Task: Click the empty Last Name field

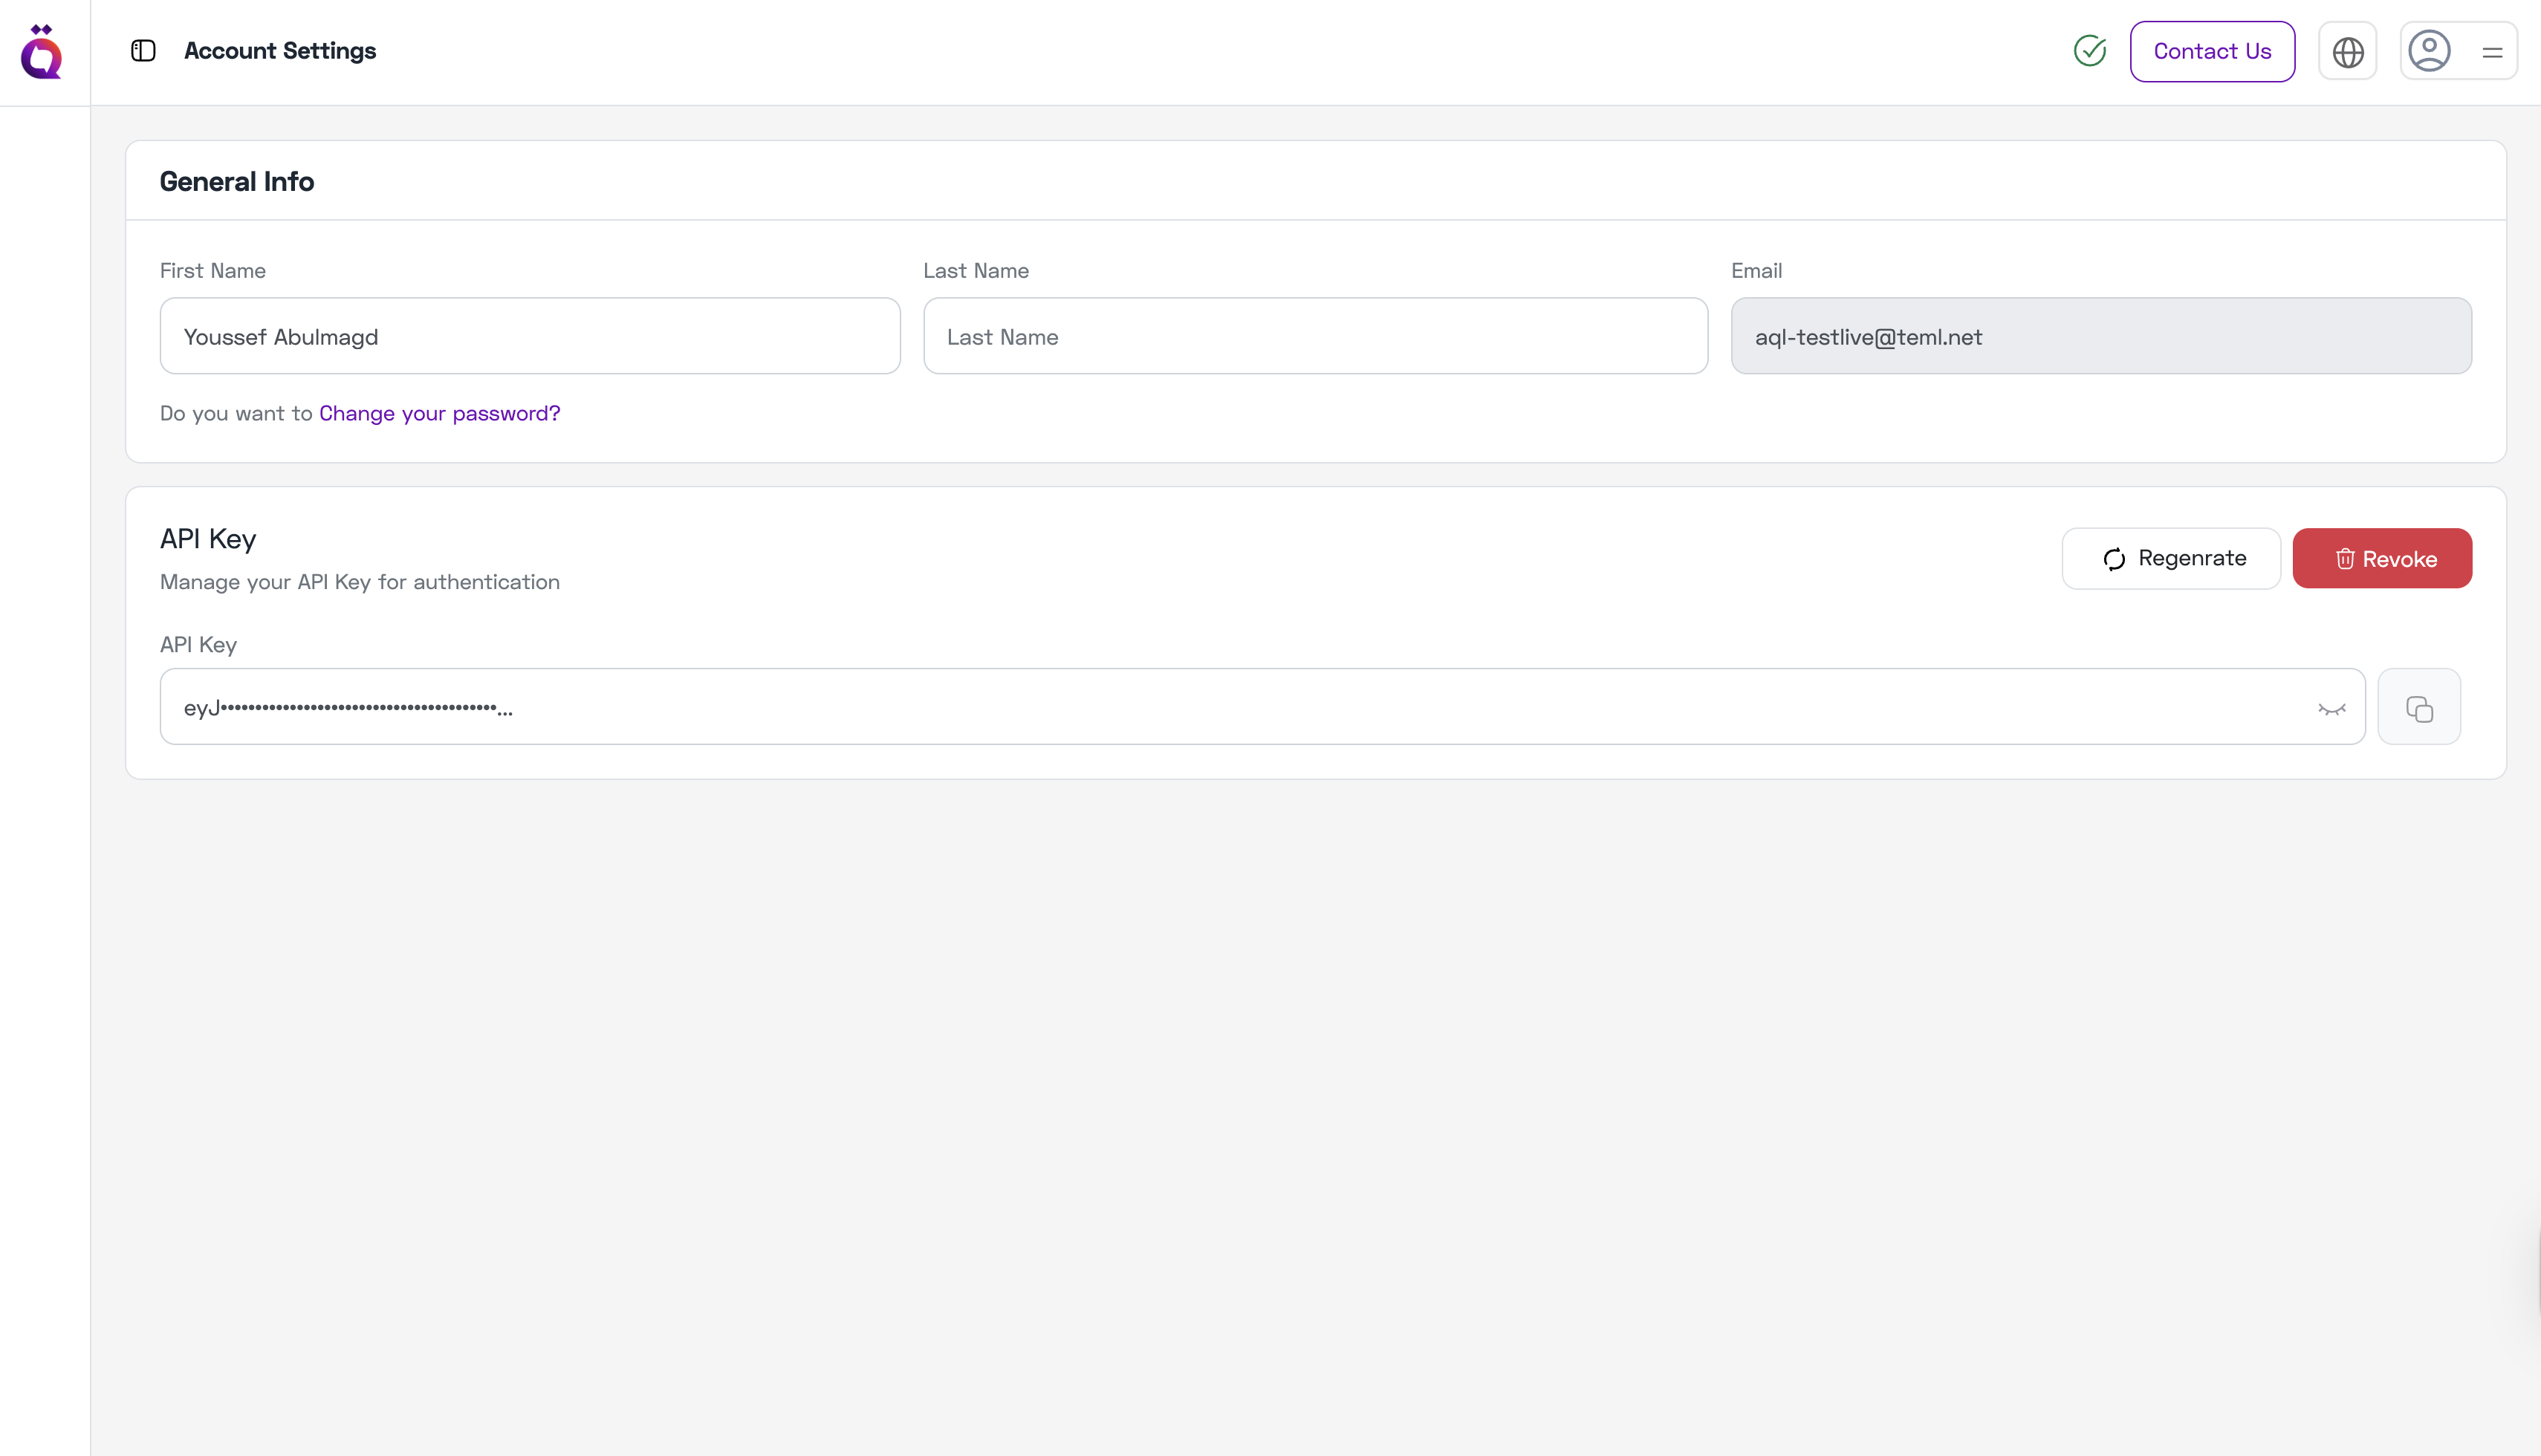Action: (x=1315, y=336)
